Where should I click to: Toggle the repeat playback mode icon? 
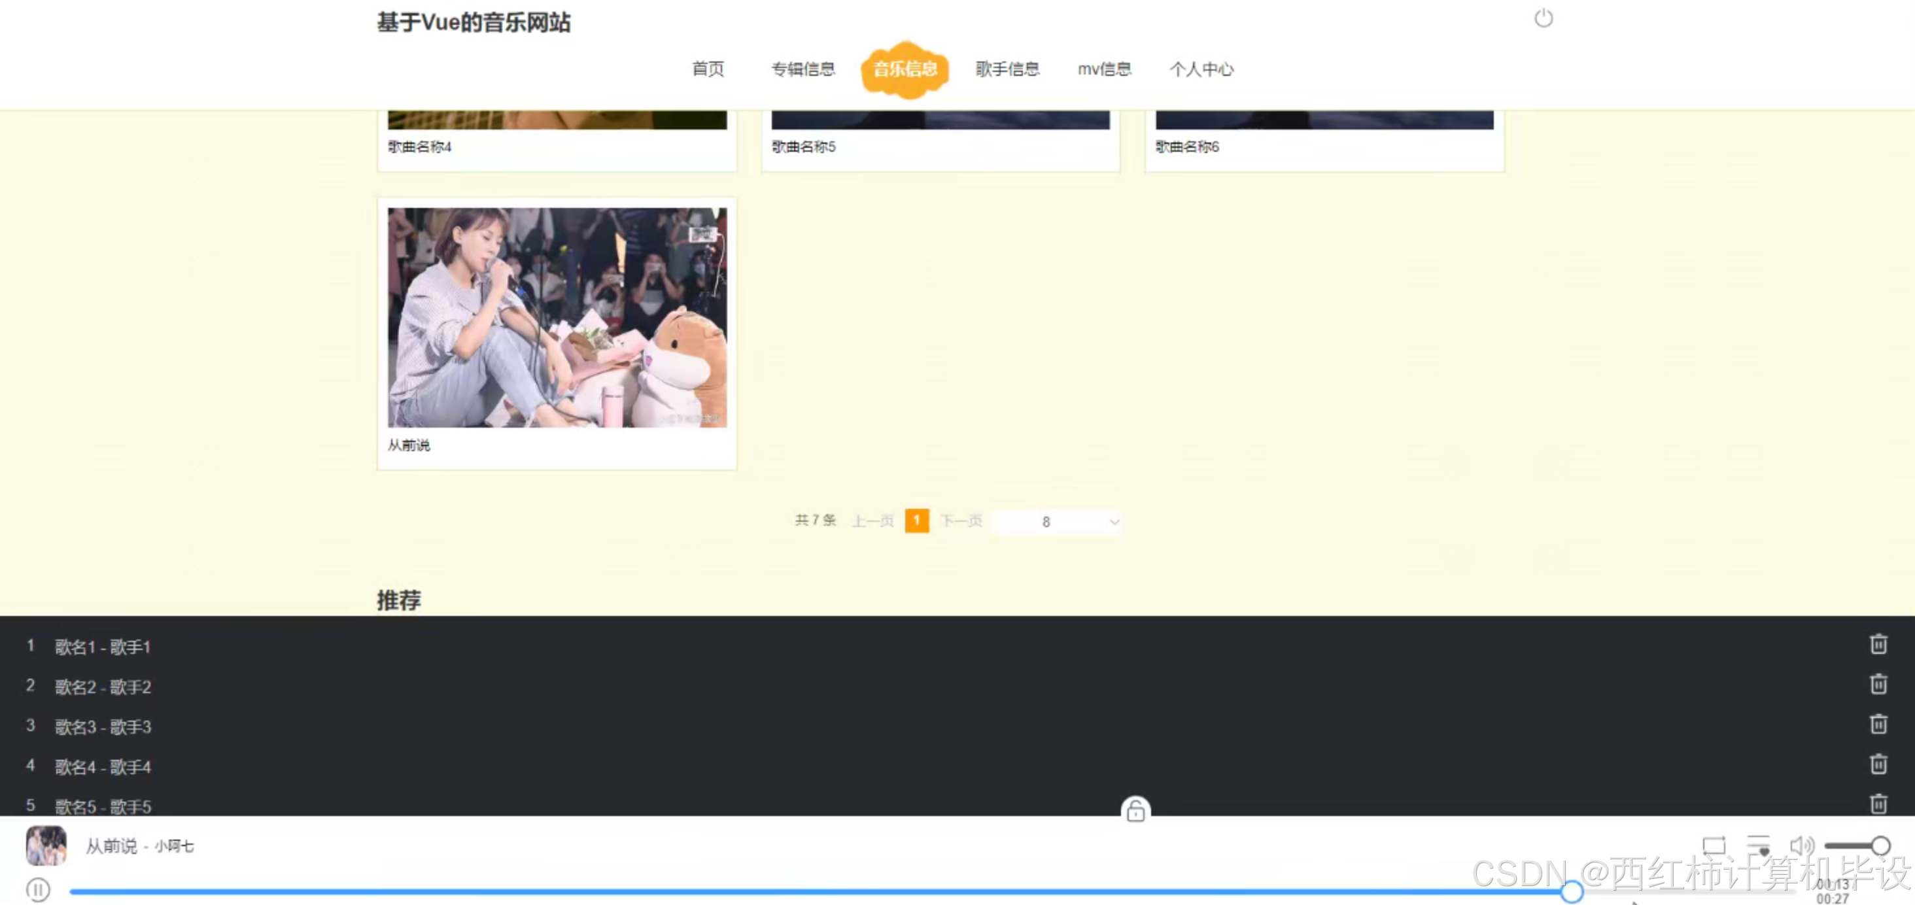(1715, 845)
